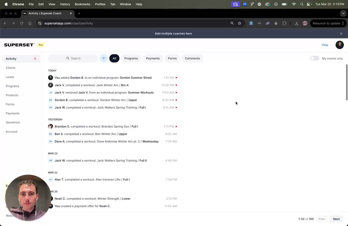Image resolution: width=348 pixels, height=226 pixels.
Task: Click the Help link
Action: 325,45
